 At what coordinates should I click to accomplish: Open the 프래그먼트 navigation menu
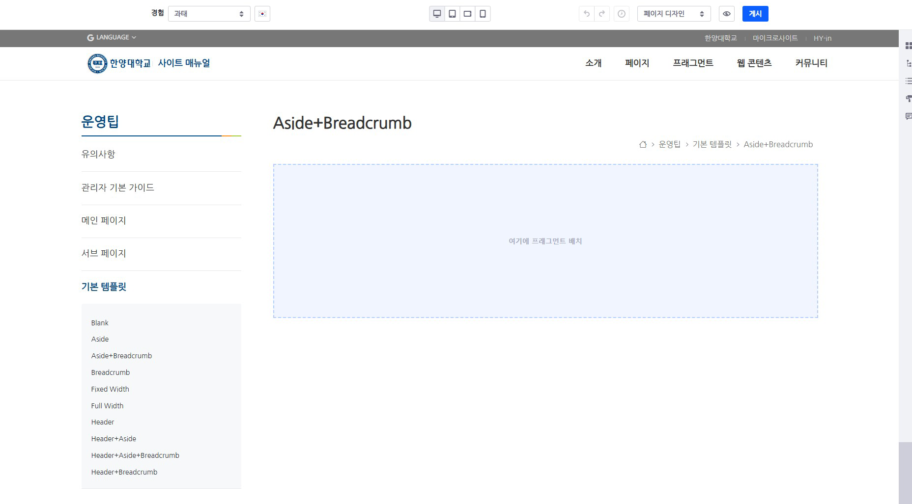tap(693, 63)
